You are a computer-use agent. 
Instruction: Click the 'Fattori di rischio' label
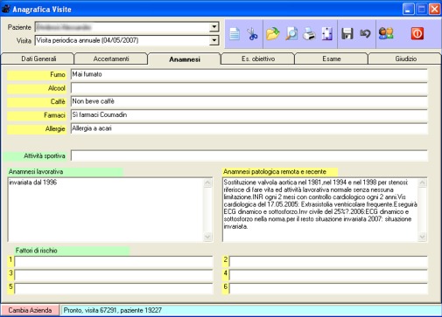click(36, 251)
